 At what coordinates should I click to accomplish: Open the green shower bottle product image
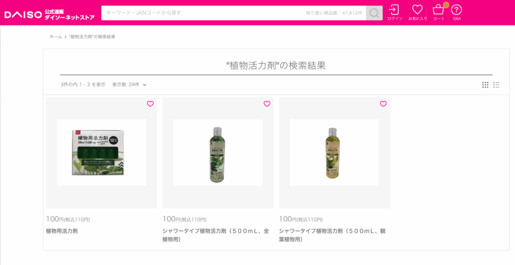click(x=218, y=153)
